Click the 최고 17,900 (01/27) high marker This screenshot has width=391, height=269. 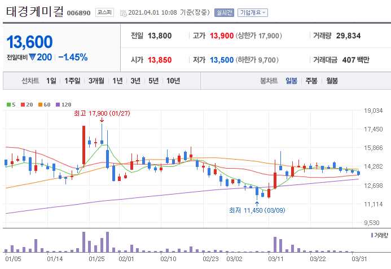[x=102, y=113]
